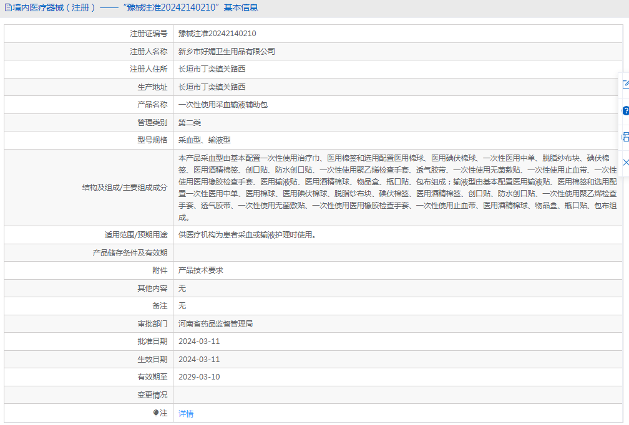Viewport: 629px width, 425px height.
Task: Click approving department 河南省药品监督管理局
Action: coord(215,323)
